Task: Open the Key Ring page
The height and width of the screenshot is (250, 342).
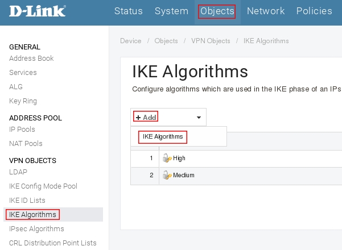Action: click(x=23, y=101)
